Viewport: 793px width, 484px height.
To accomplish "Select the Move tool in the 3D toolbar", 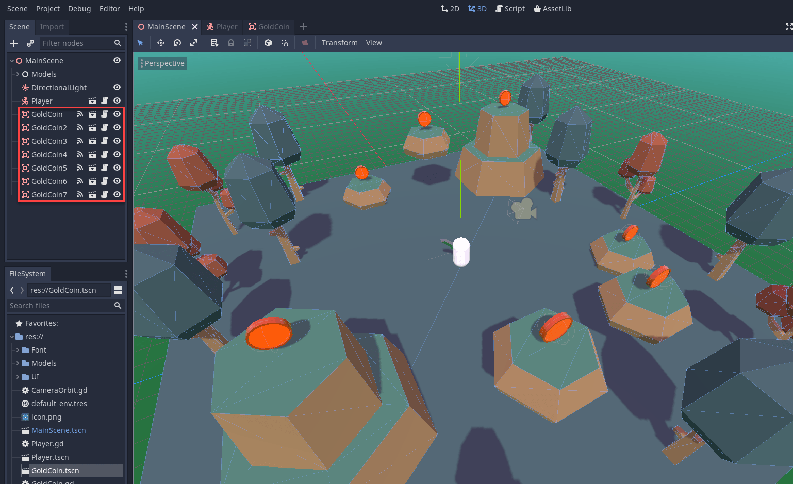I will 160,43.
